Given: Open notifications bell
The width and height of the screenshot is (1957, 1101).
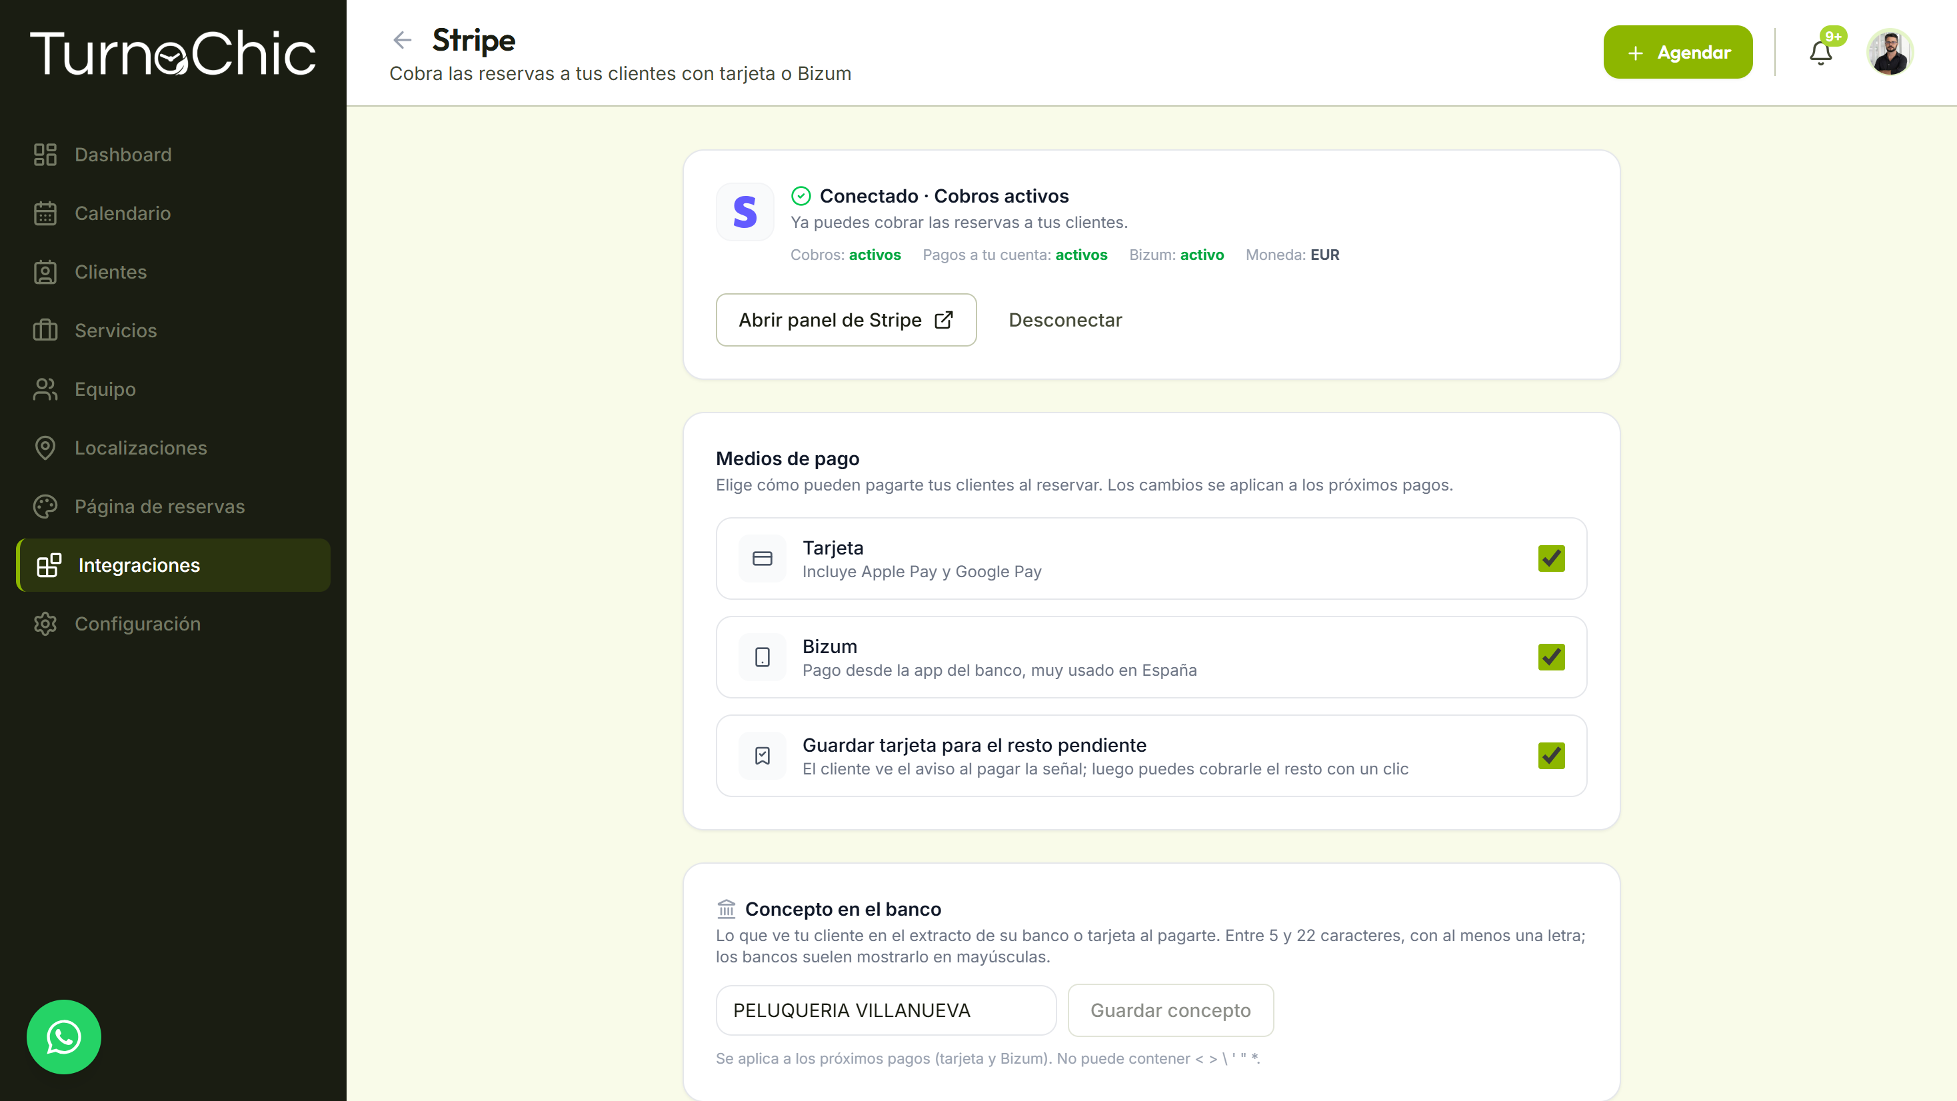Looking at the screenshot, I should [x=1821, y=53].
